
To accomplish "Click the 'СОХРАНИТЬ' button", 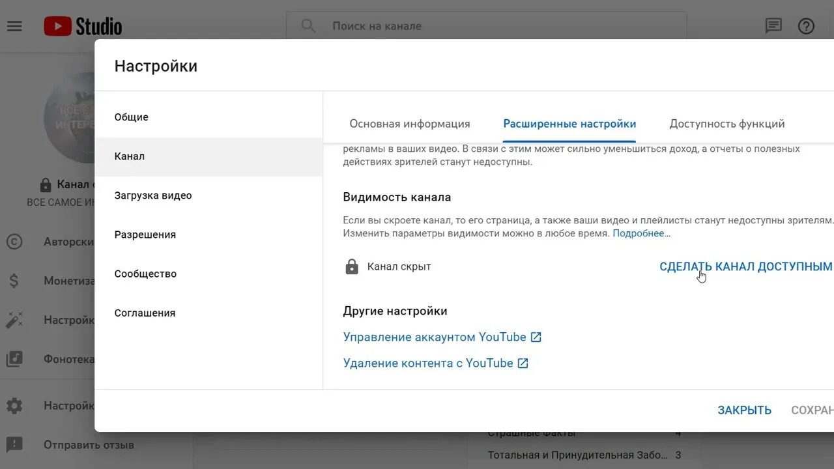I will point(812,410).
